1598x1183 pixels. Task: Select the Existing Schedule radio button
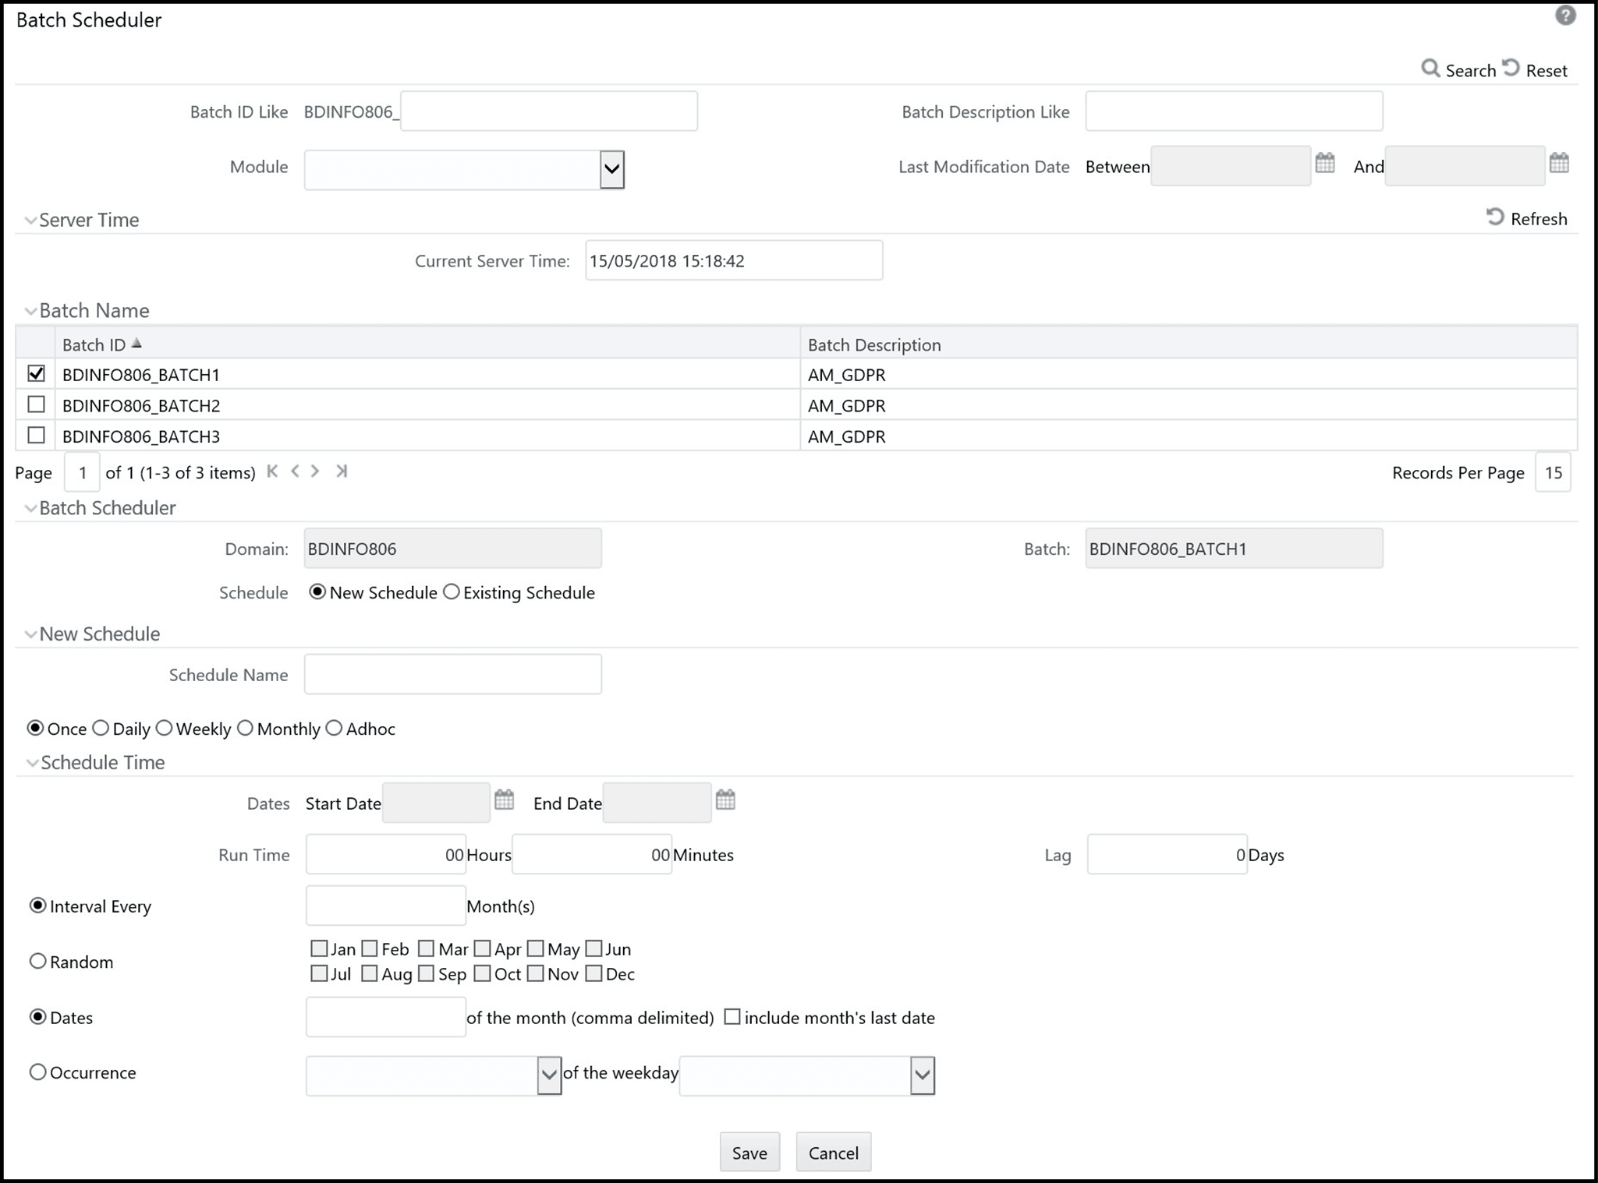[x=452, y=592]
